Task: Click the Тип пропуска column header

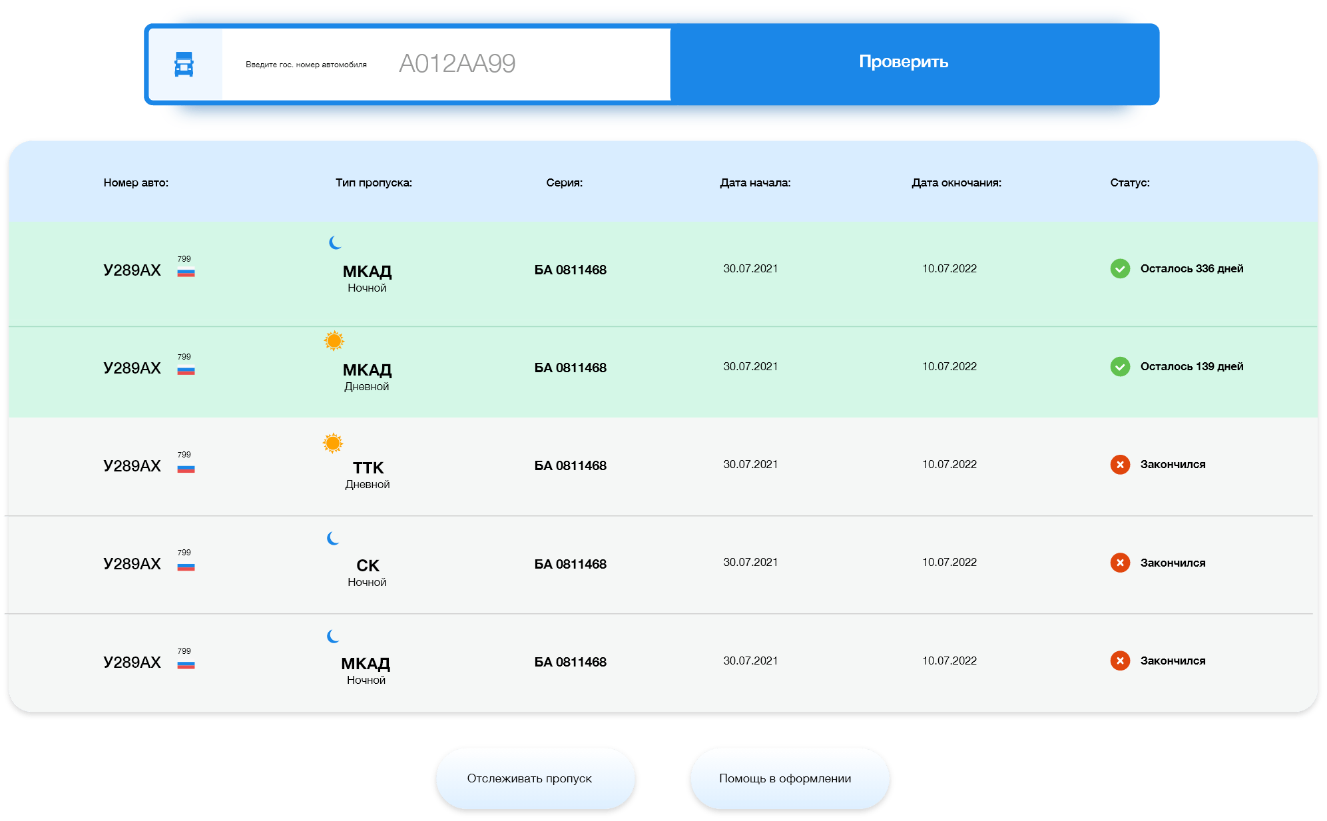Action: (x=374, y=182)
